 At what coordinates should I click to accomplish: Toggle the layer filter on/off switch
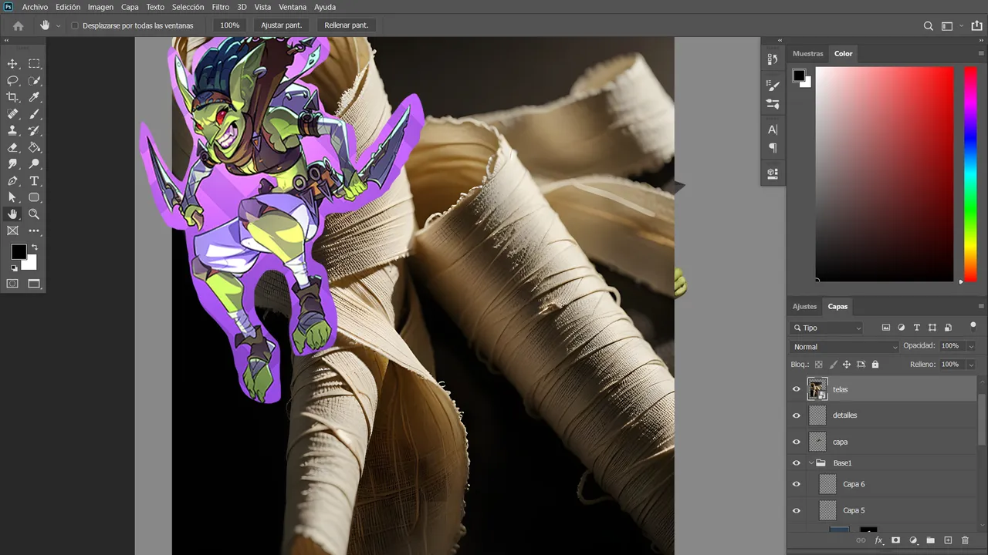click(x=973, y=327)
